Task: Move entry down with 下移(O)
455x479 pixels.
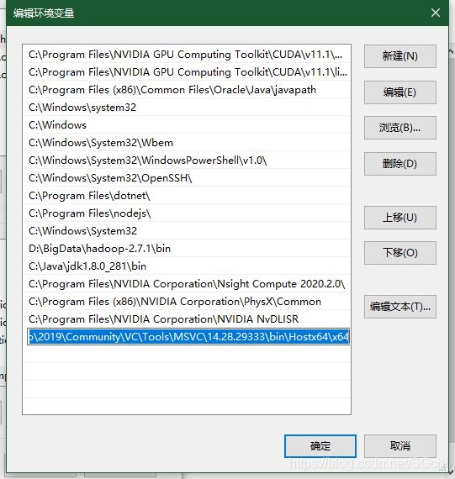Action: (x=400, y=253)
